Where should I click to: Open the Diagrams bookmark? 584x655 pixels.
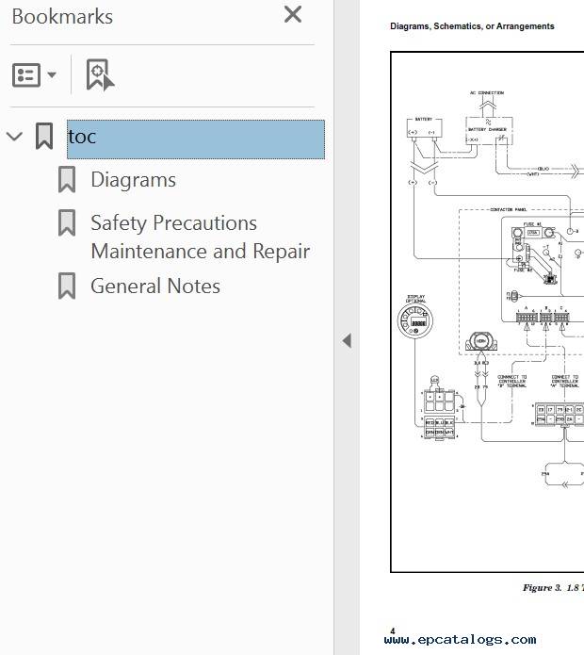coord(133,180)
